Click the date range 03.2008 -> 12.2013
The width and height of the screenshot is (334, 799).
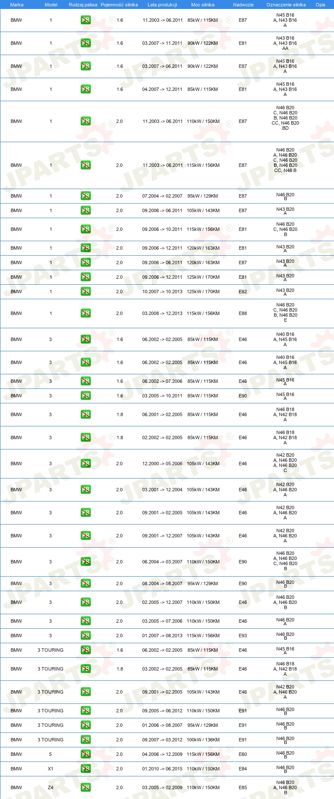(162, 313)
